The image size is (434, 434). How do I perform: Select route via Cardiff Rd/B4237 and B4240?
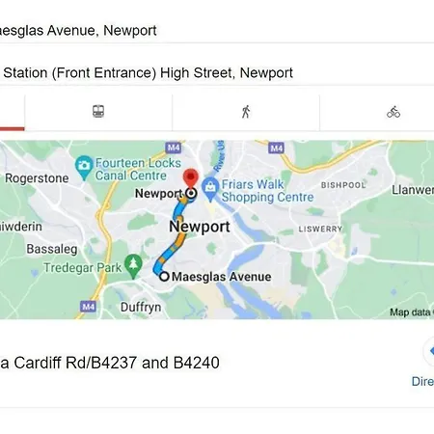point(110,363)
